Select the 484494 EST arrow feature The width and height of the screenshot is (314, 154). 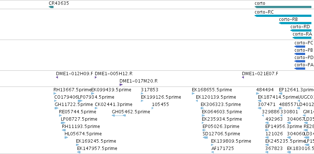258,93
